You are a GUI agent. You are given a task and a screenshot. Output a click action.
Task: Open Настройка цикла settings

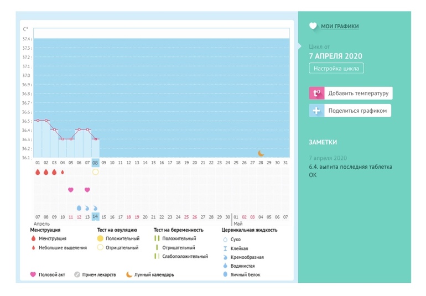tap(336, 69)
